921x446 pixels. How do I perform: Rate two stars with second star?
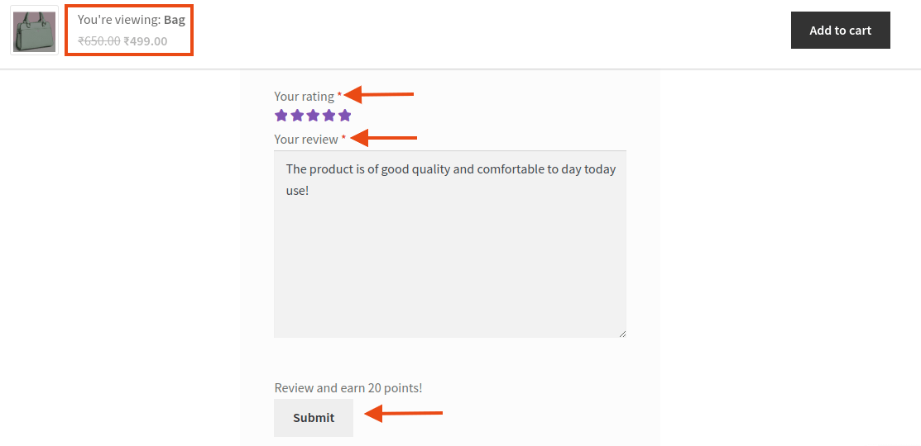point(297,116)
